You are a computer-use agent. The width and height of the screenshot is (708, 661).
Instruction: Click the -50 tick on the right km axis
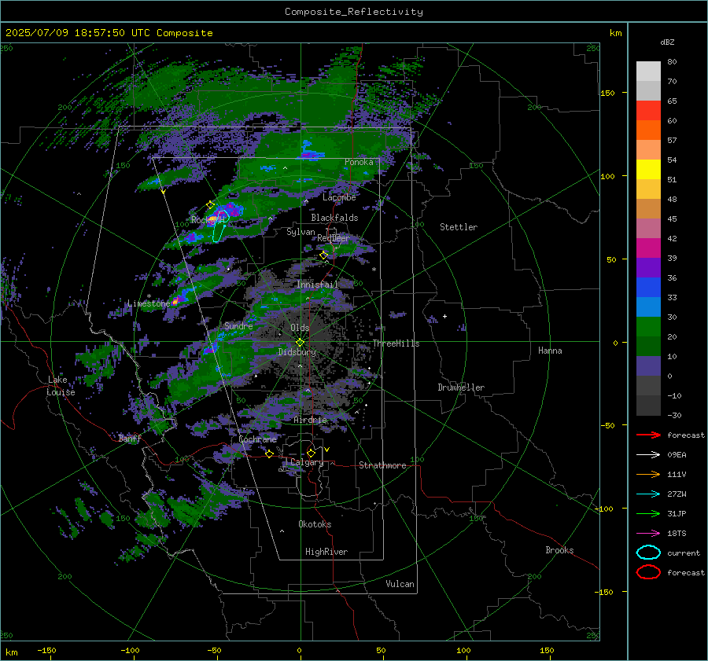click(607, 425)
